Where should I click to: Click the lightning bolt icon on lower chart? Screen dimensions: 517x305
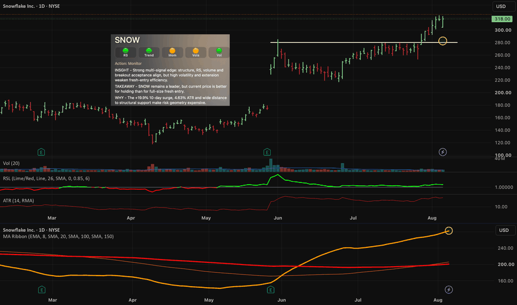[x=449, y=289]
